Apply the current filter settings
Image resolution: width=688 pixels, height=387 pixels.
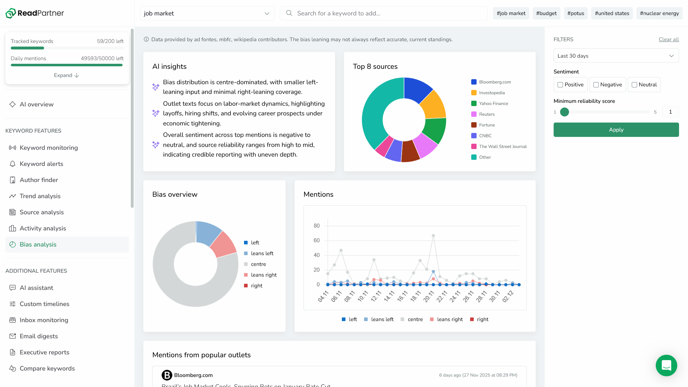(x=616, y=129)
